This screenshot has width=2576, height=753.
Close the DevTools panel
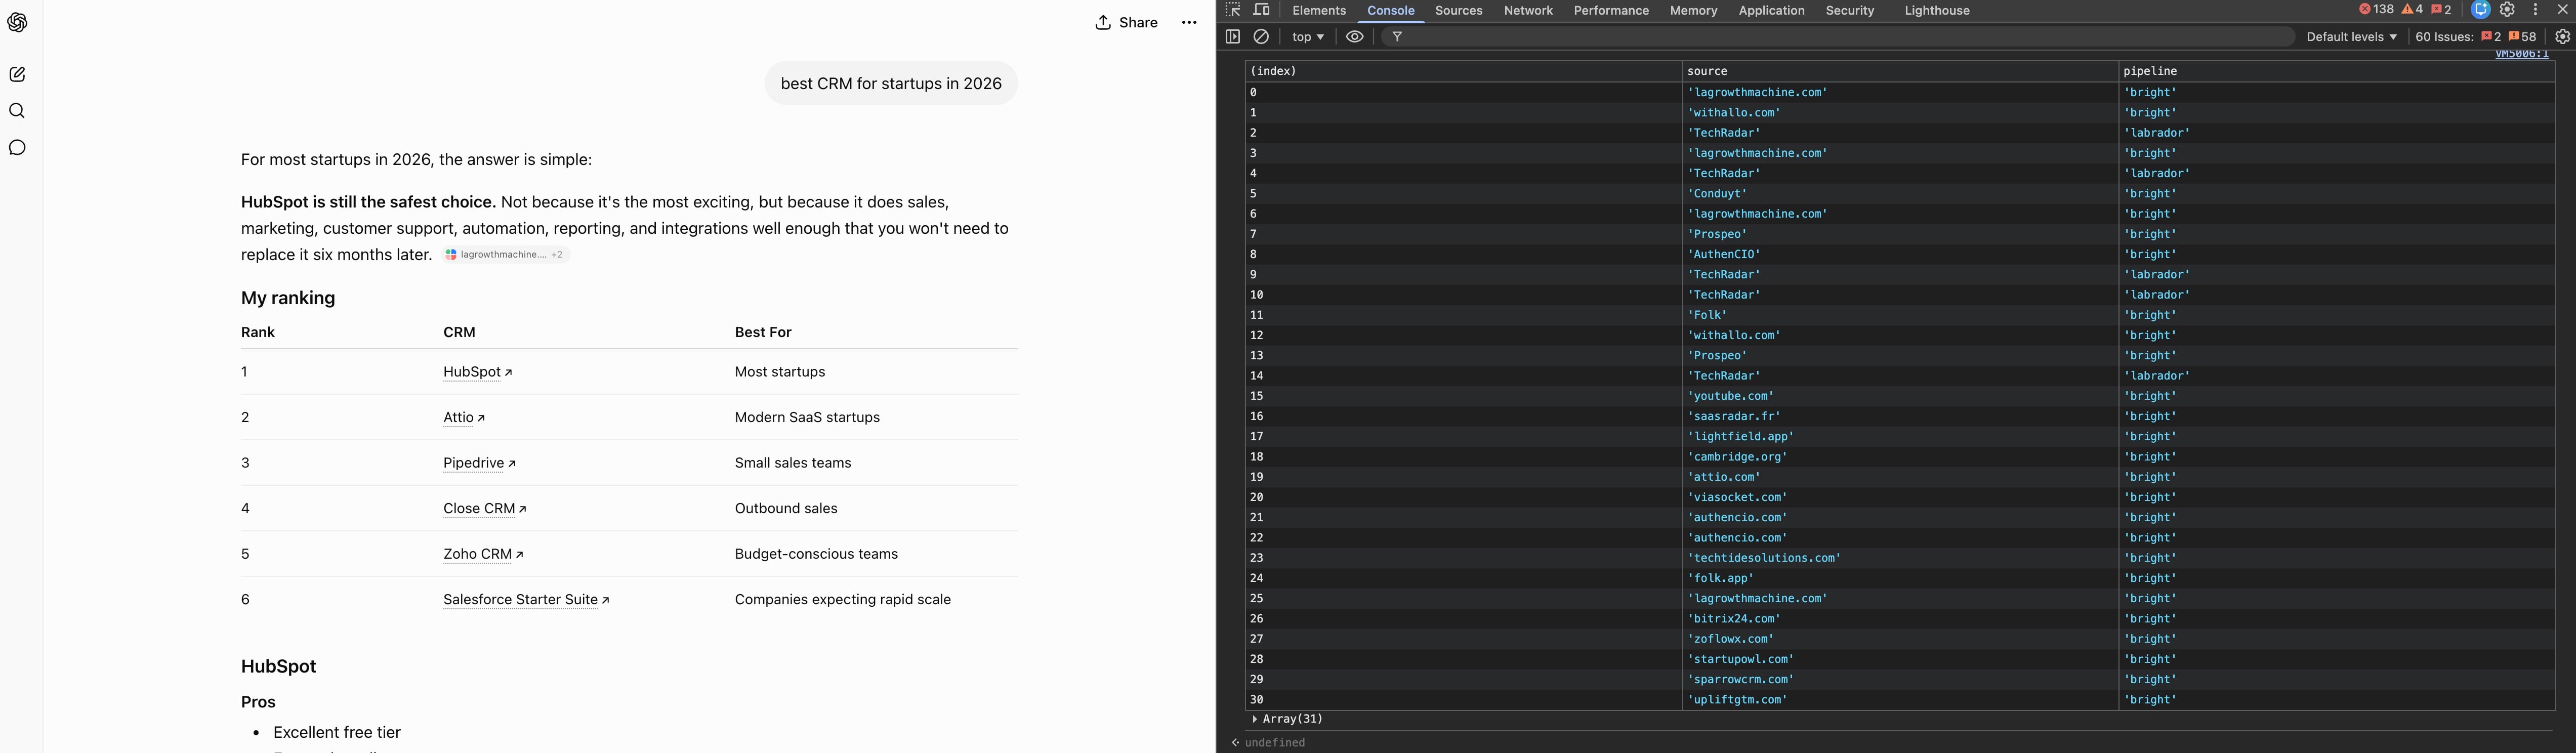pos(2562,10)
